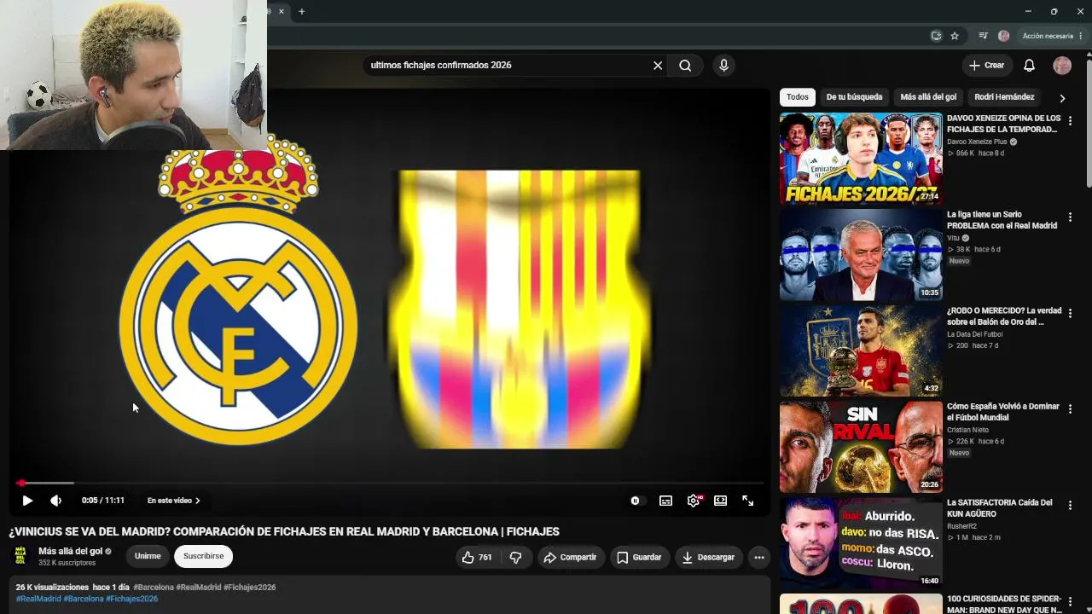Open the Kun Agüero video thumbnail
Image resolution: width=1092 pixels, height=614 pixels.
[861, 543]
